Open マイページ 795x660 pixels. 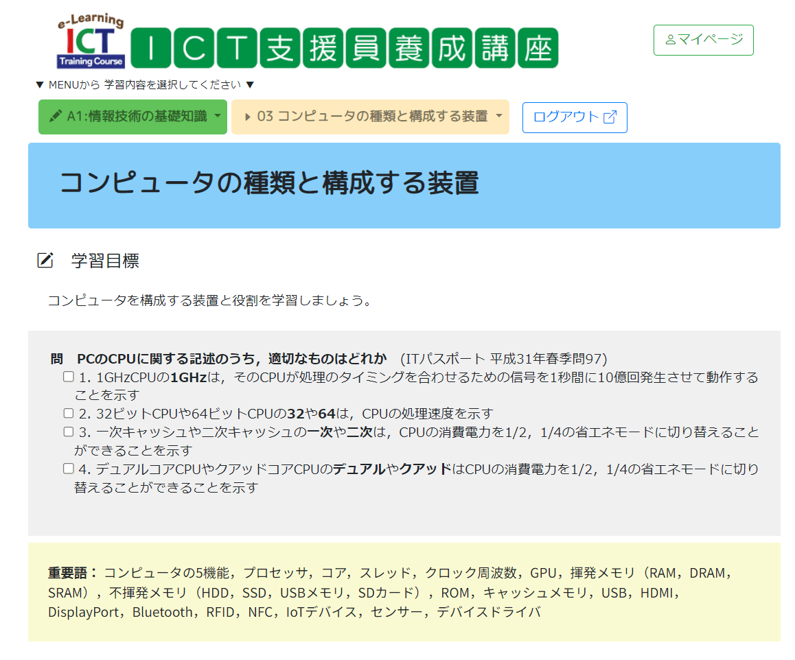(703, 40)
